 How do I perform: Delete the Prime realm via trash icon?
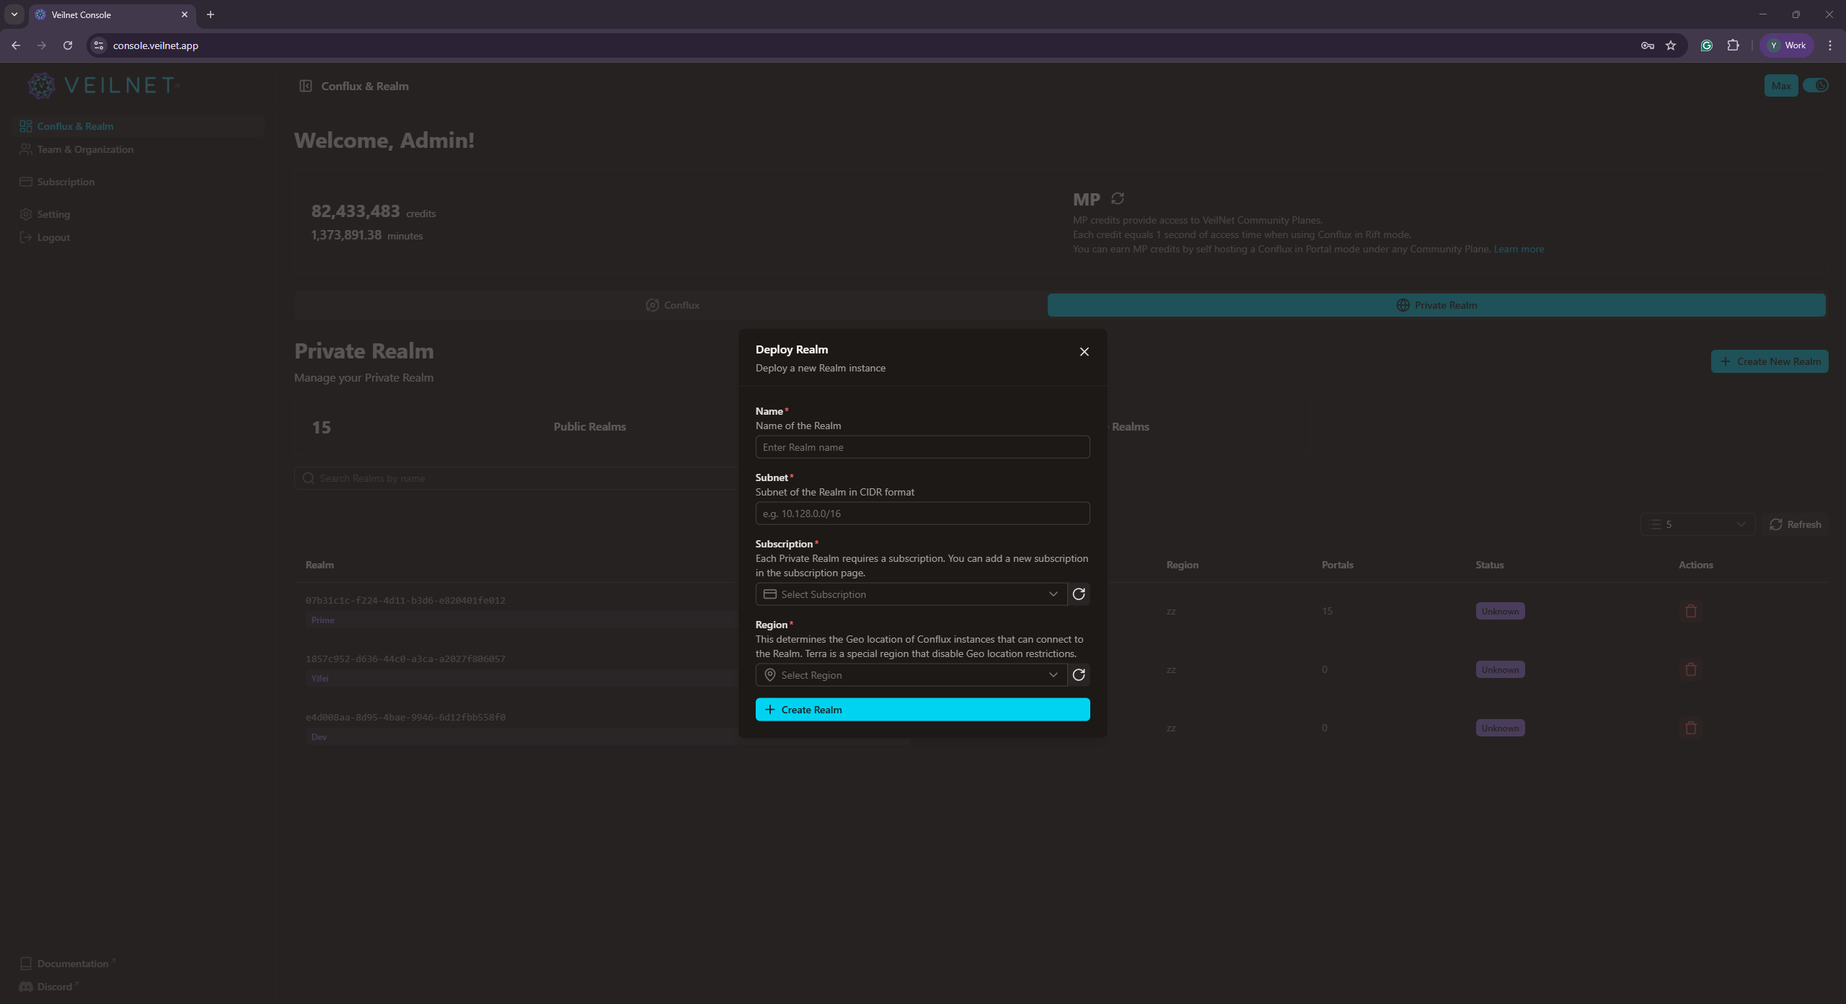click(1691, 610)
